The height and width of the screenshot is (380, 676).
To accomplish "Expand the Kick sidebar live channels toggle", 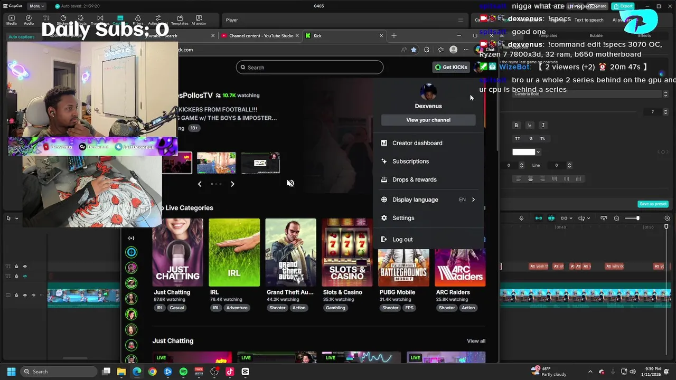I will click(132, 238).
